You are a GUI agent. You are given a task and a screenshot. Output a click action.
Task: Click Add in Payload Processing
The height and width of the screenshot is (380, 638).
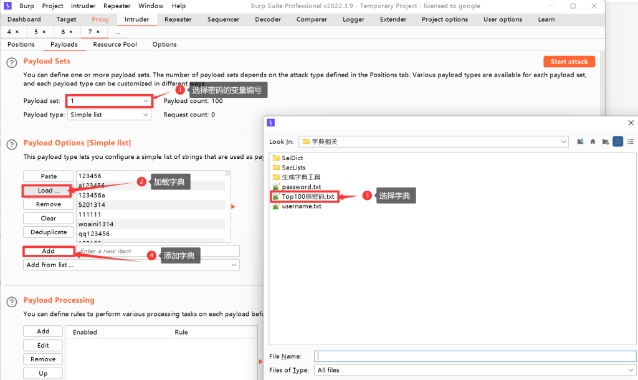pos(43,331)
